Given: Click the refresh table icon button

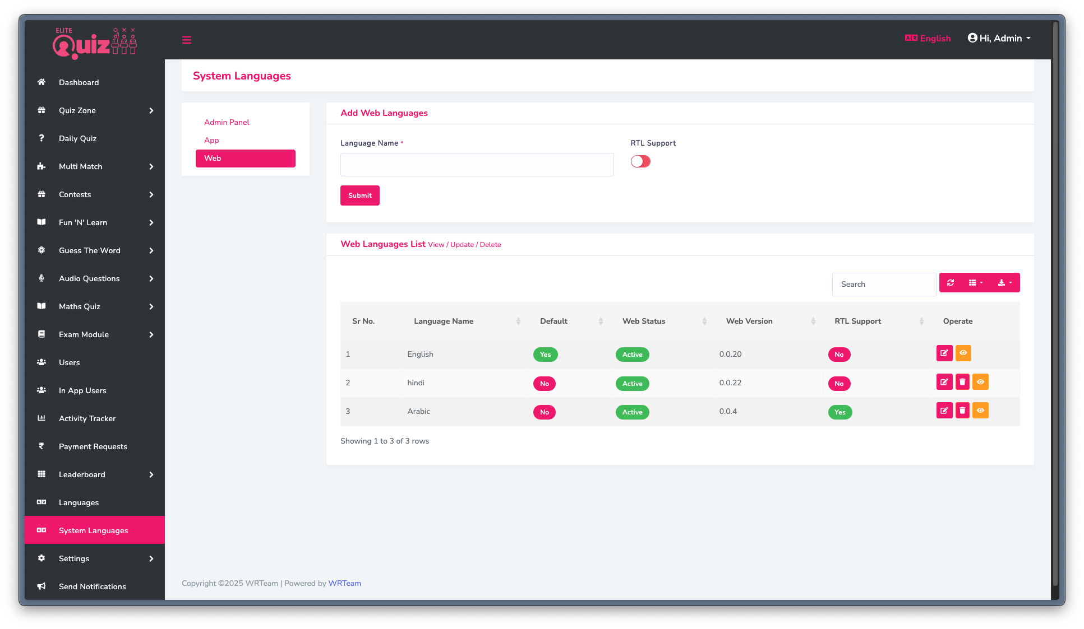Looking at the screenshot, I should click(951, 283).
